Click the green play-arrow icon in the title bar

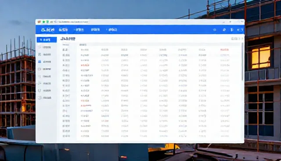43,22
